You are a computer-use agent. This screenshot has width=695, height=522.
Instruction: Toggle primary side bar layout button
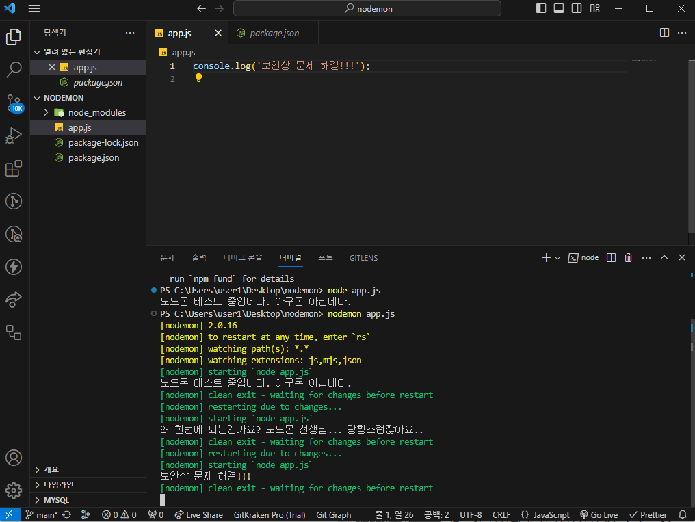point(541,8)
